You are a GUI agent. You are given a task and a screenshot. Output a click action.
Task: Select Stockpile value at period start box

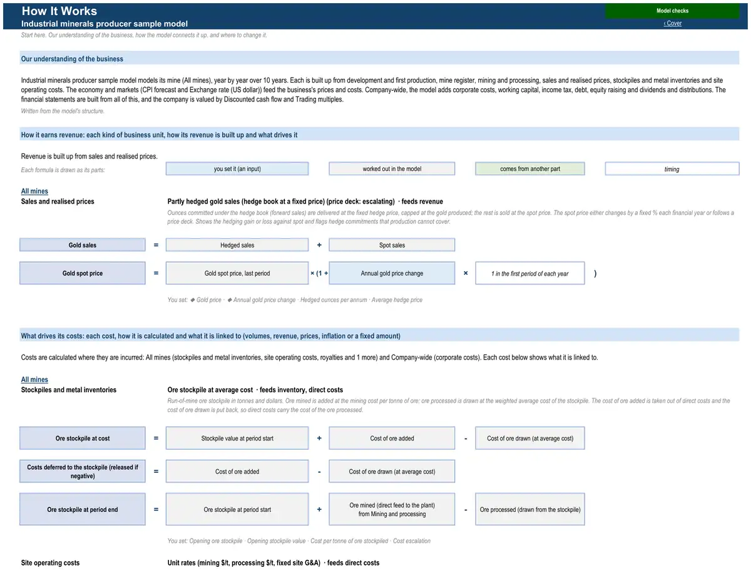click(237, 438)
